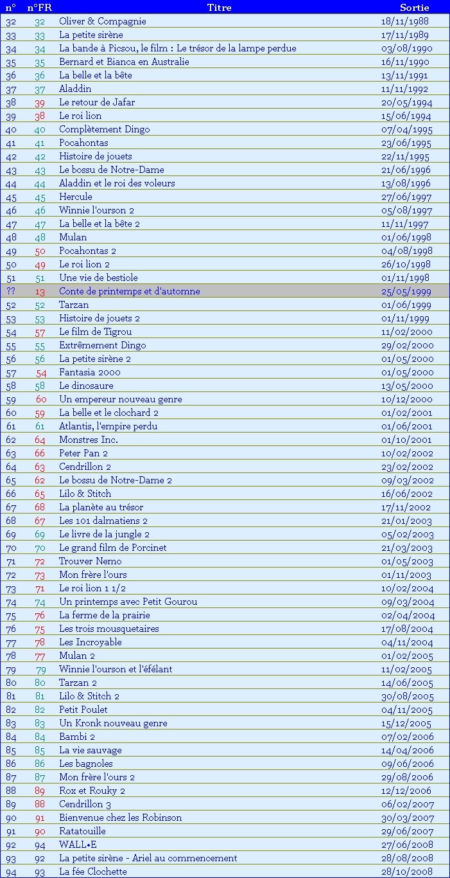
Task: Select the 'Lilo & Stitch' title dated 16/06/2002
Action: click(85, 494)
